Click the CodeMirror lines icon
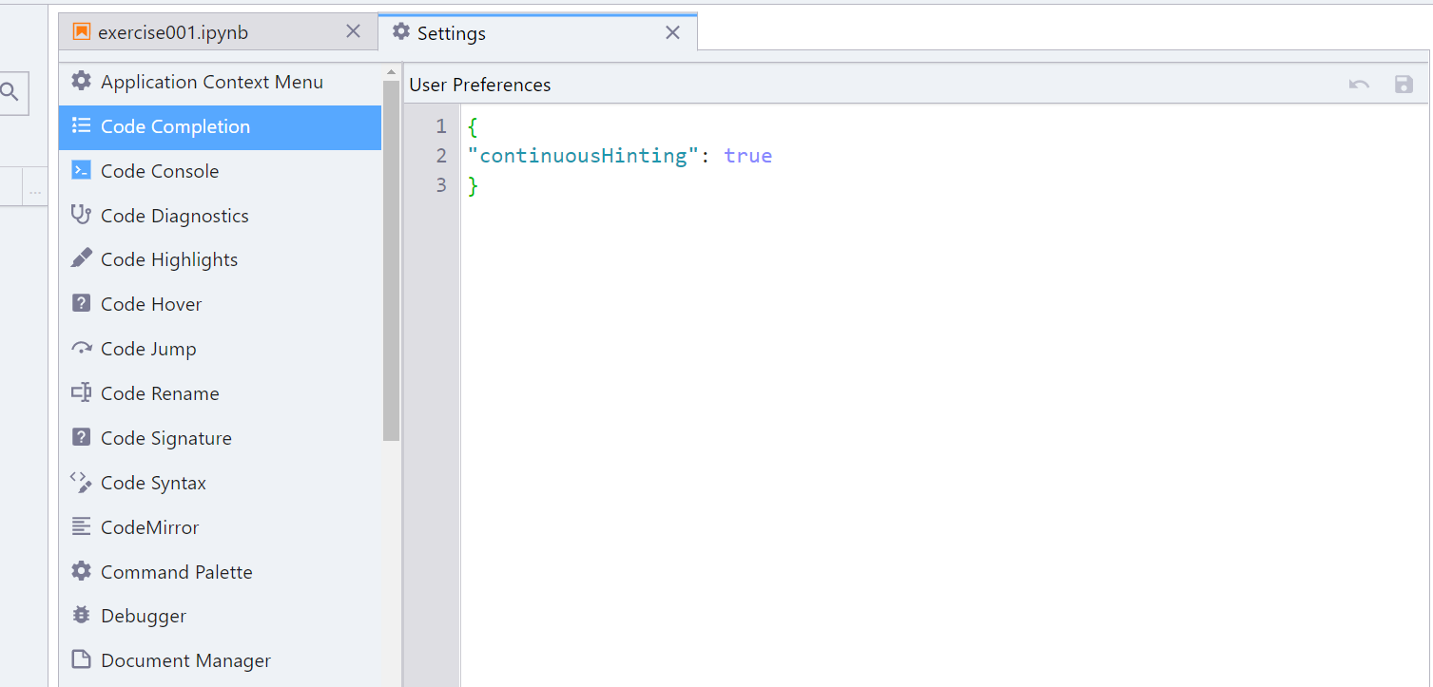The image size is (1433, 687). click(81, 526)
